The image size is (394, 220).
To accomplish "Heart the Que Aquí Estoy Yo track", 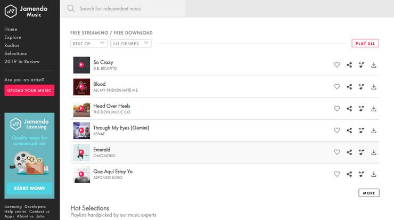I will (337, 174).
